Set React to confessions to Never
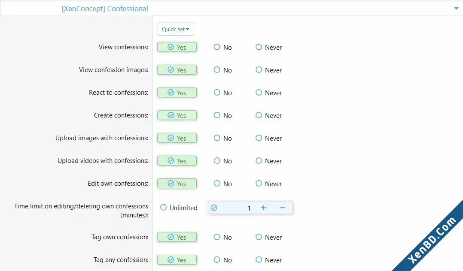 (x=268, y=93)
